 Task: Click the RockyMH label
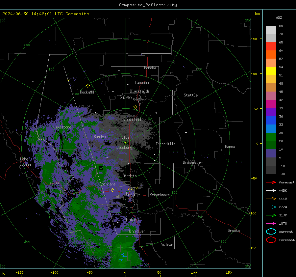pos(87,92)
